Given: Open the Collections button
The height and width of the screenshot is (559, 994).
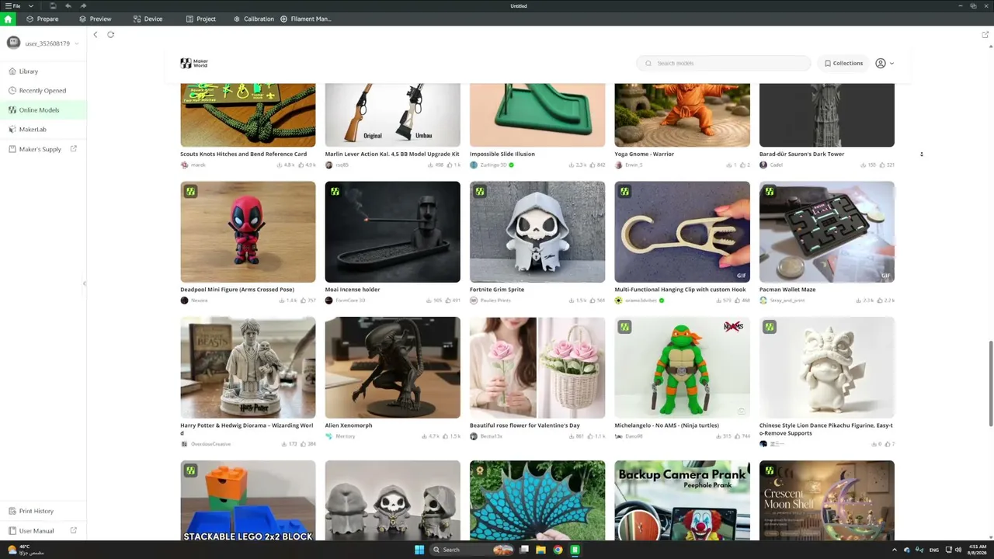Looking at the screenshot, I should pos(843,63).
